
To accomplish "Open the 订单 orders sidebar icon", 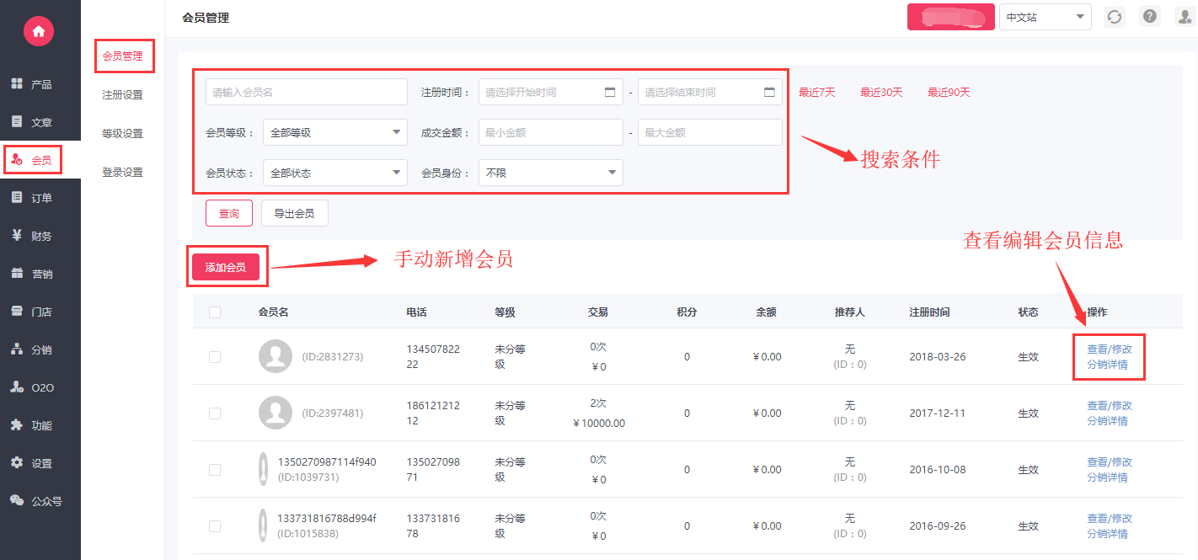I will 17,198.
